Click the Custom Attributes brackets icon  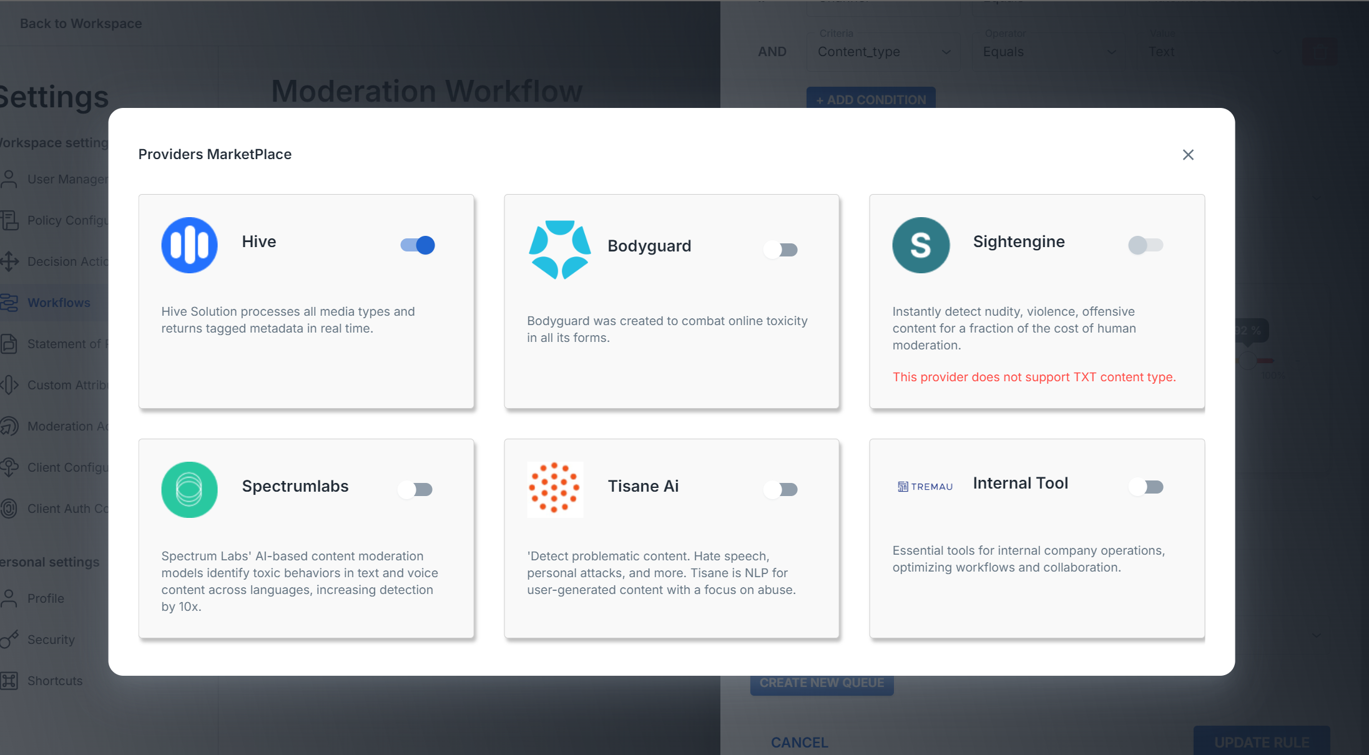(9, 385)
